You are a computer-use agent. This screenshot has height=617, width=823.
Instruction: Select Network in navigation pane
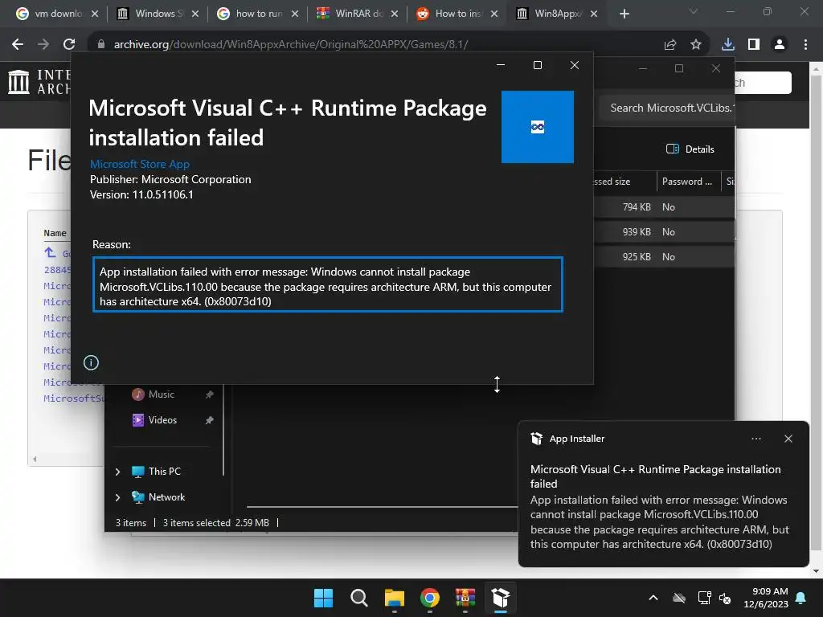(x=166, y=496)
